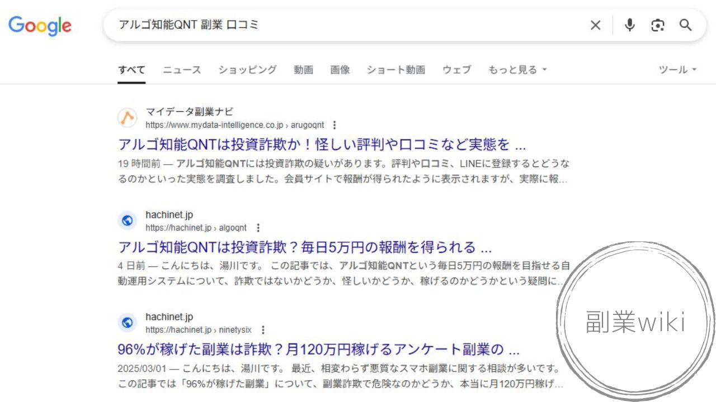Open options menu for hachinet ninetysix result
Screen dimensions: 716x402
[x=263, y=330]
